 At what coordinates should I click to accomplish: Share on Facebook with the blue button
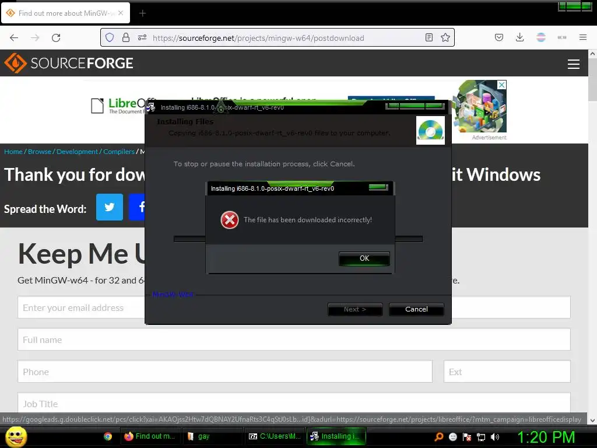pos(137,207)
